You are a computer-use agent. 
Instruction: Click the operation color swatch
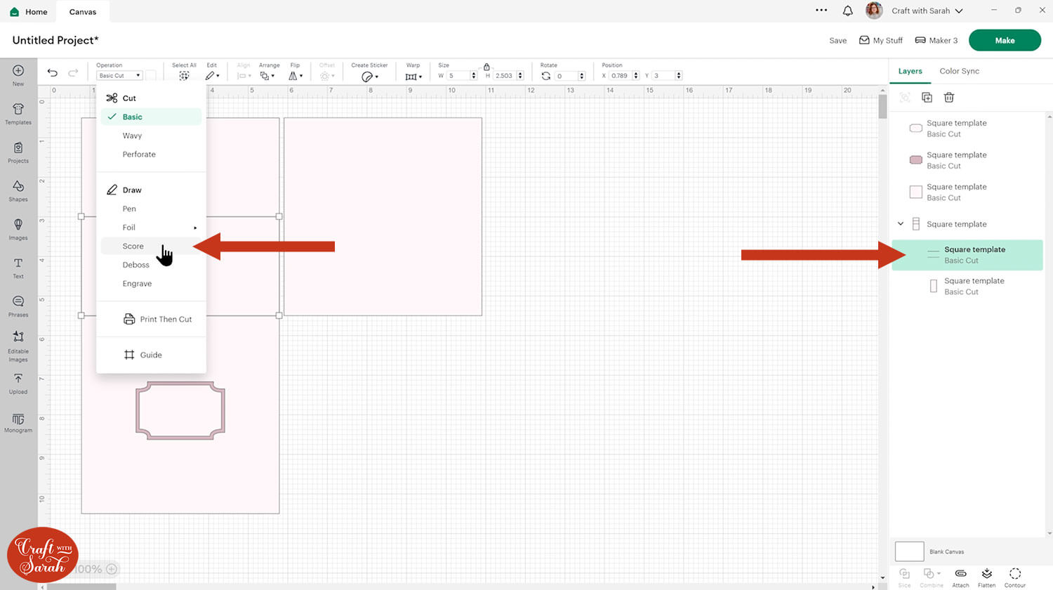[151, 76]
